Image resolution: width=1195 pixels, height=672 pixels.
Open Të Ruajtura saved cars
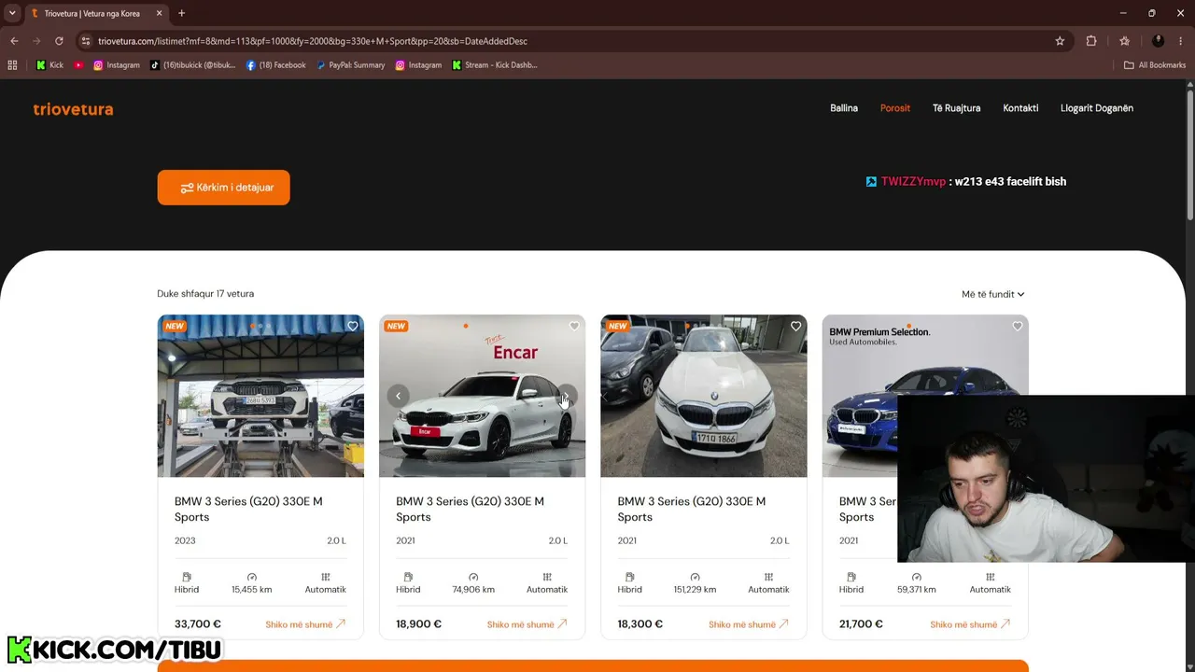(956, 108)
